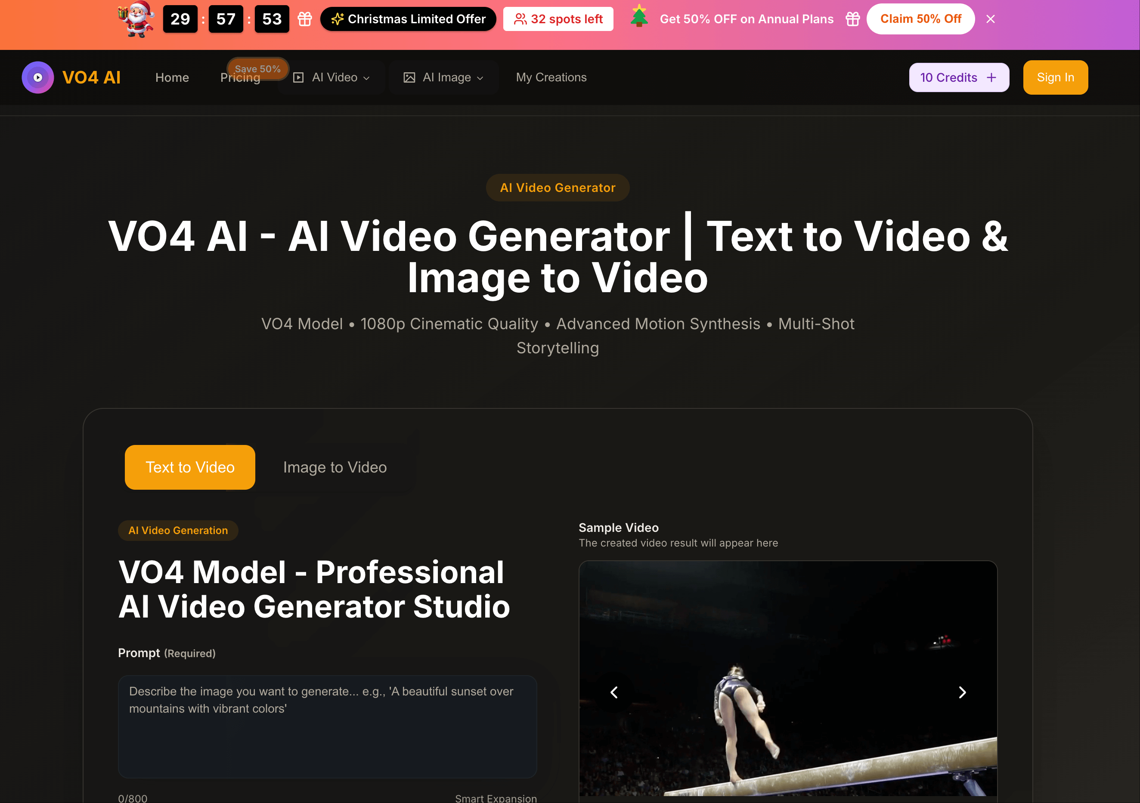Screen dimensions: 1140x803
Task: Click the Santa Claus icon in the banner
Action: coord(135,20)
